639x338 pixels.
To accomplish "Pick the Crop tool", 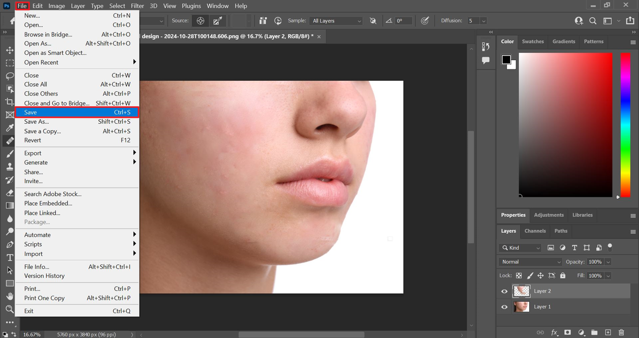I will point(9,102).
